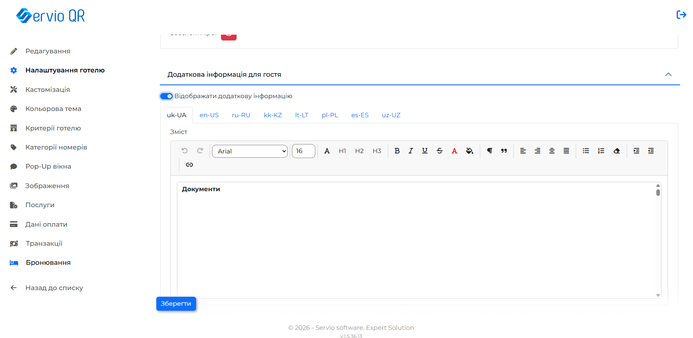The image size is (693, 338).
Task: Open the Arial font family dropdown
Action: pos(250,151)
